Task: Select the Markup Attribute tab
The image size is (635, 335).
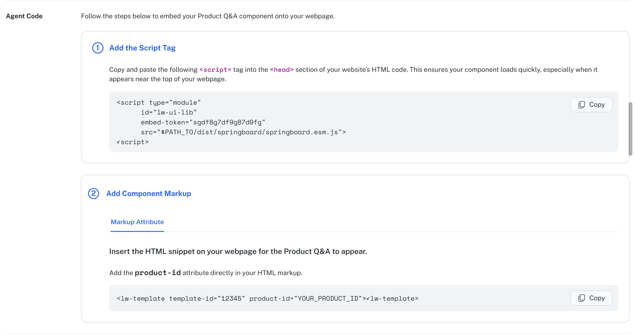Action: [x=137, y=222]
